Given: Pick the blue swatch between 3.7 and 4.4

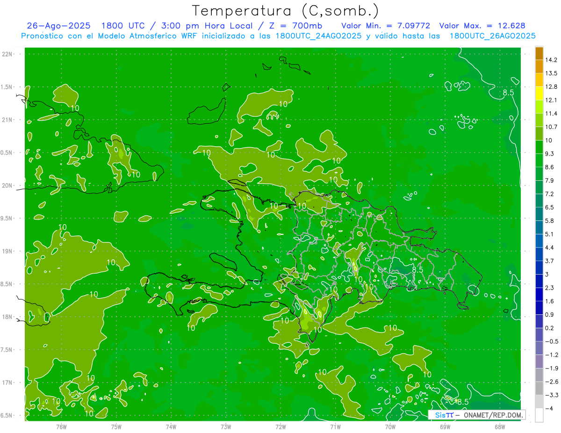Looking at the screenshot, I should [539, 255].
